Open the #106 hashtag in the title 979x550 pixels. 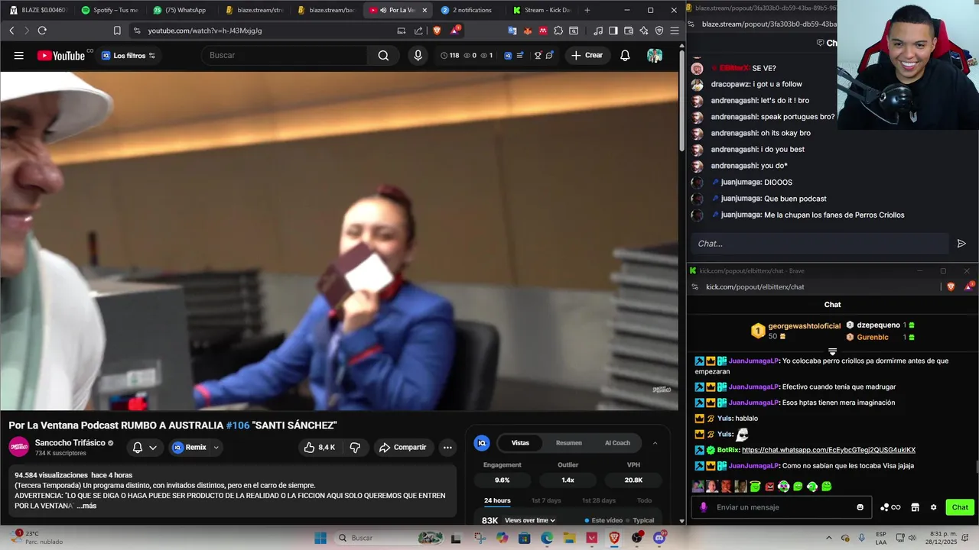tap(237, 425)
